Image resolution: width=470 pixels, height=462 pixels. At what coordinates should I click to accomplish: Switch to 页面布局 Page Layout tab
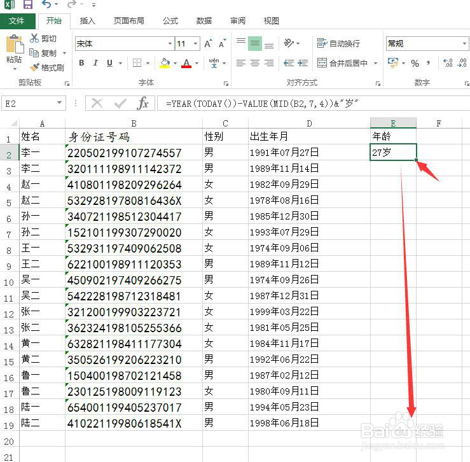click(129, 21)
